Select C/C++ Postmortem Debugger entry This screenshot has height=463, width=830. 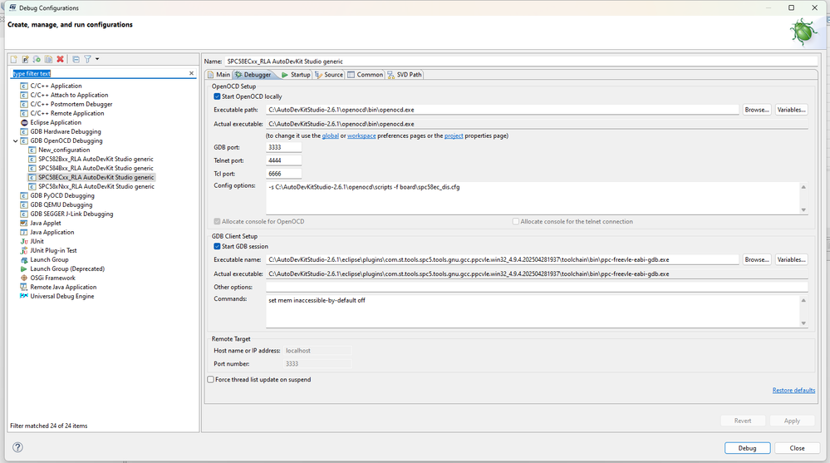[x=71, y=105]
